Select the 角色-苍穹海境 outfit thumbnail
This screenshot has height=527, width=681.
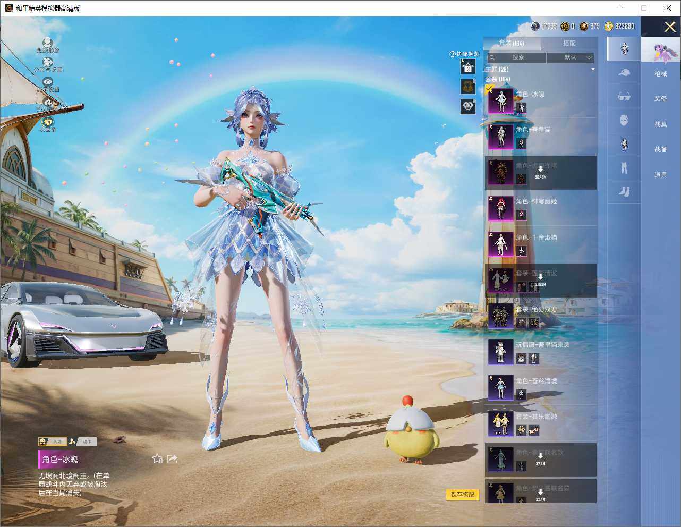tap(500, 388)
